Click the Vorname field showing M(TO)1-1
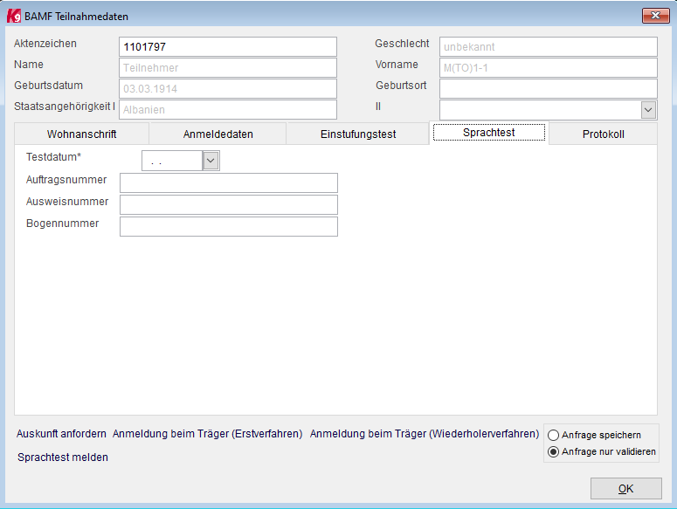 (x=549, y=68)
